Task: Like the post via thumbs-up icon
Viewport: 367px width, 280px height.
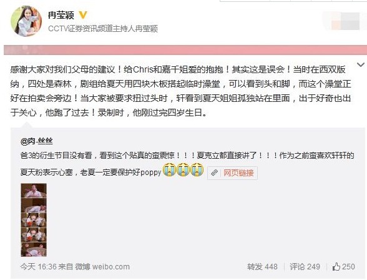Action: click(x=336, y=267)
